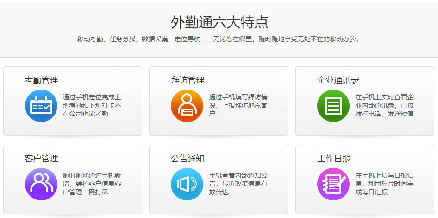
Task: Click the description starting with 在手机上填写日报信息
Action: point(384,184)
